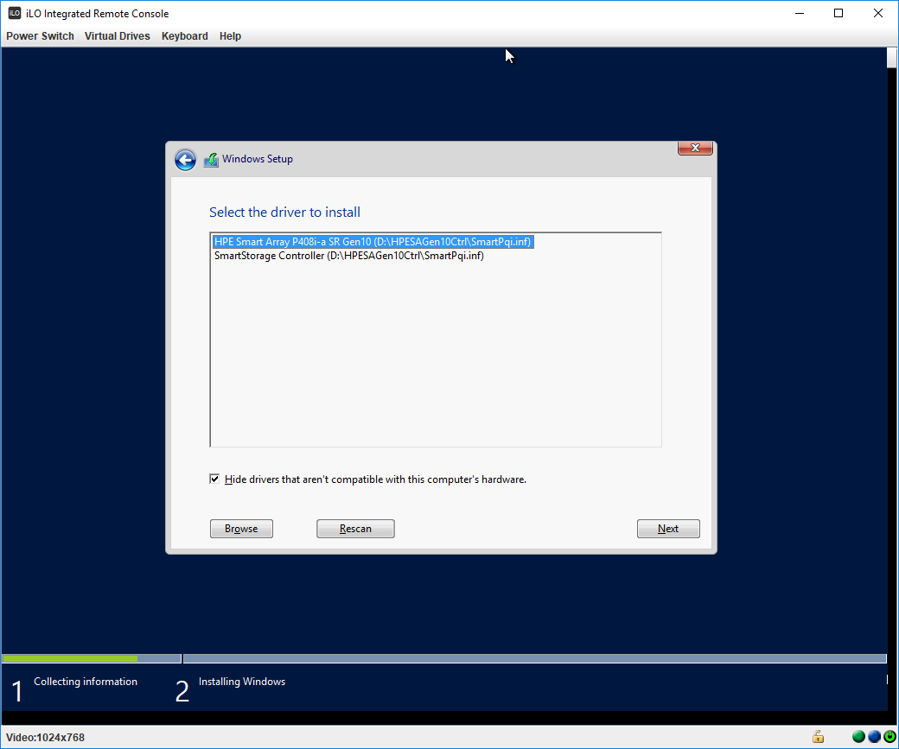
Task: Select HPE Smart Array P408i-a SR Gen10 driver
Action: coord(373,242)
